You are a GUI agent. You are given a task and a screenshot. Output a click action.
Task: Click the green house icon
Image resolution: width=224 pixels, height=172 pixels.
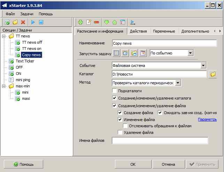(115, 22)
